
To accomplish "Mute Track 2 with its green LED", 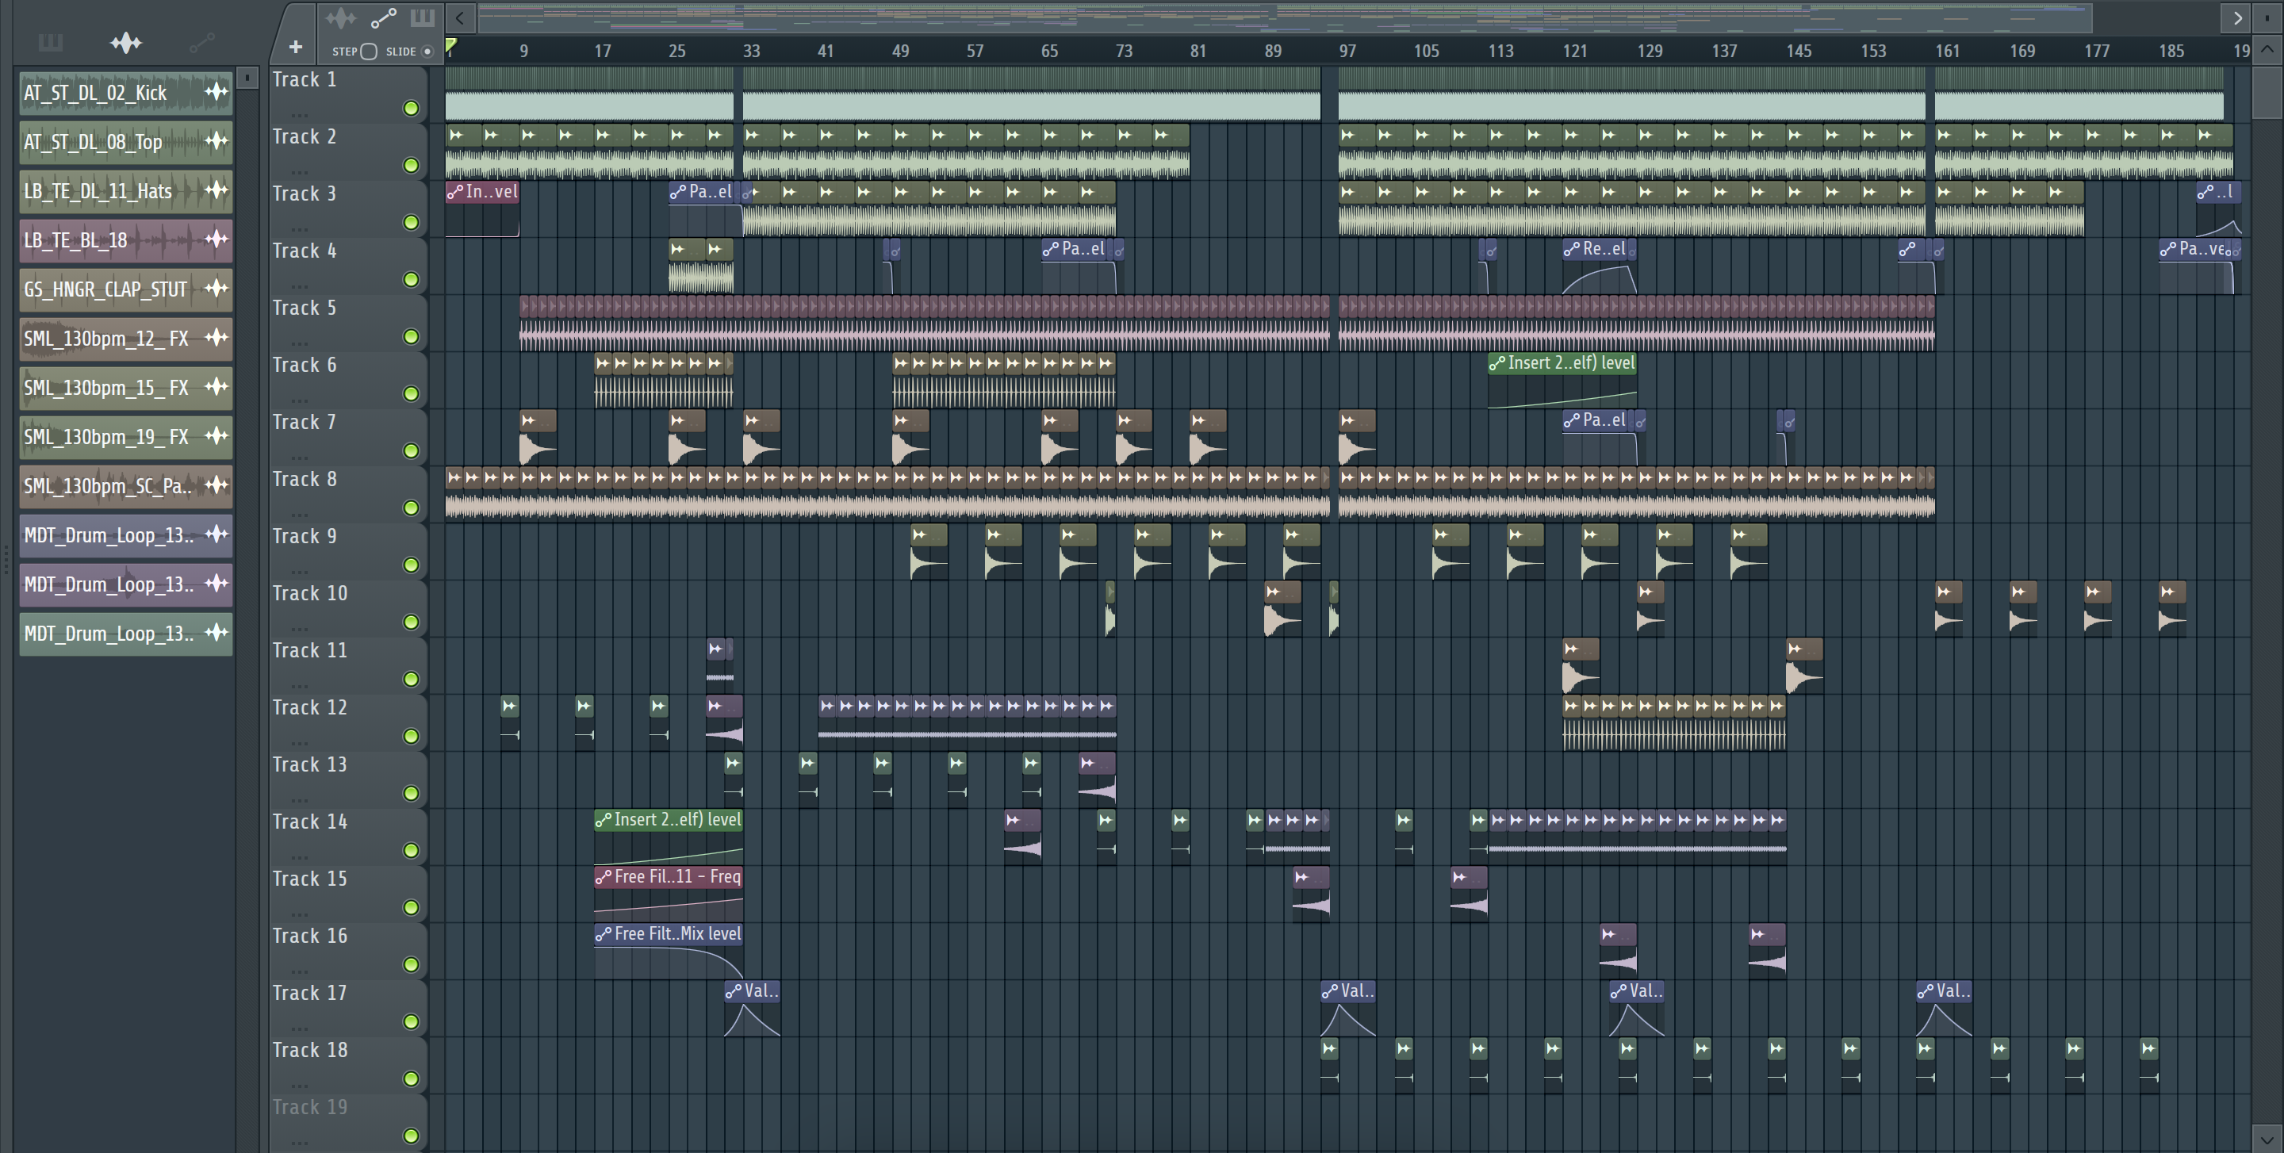I will pos(411,166).
